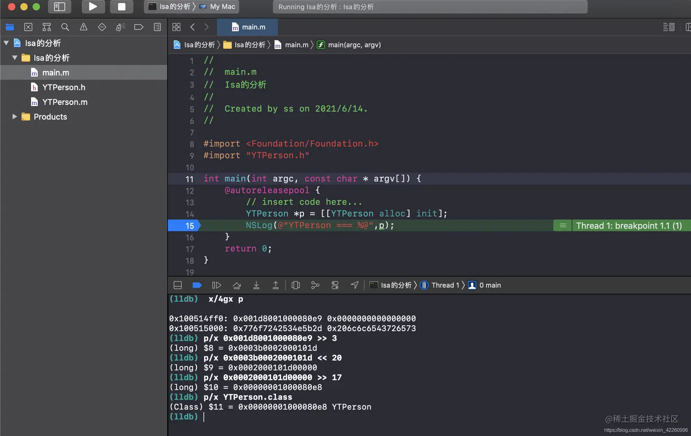The height and width of the screenshot is (436, 691).
Task: Hide the debug area
Action: click(178, 285)
